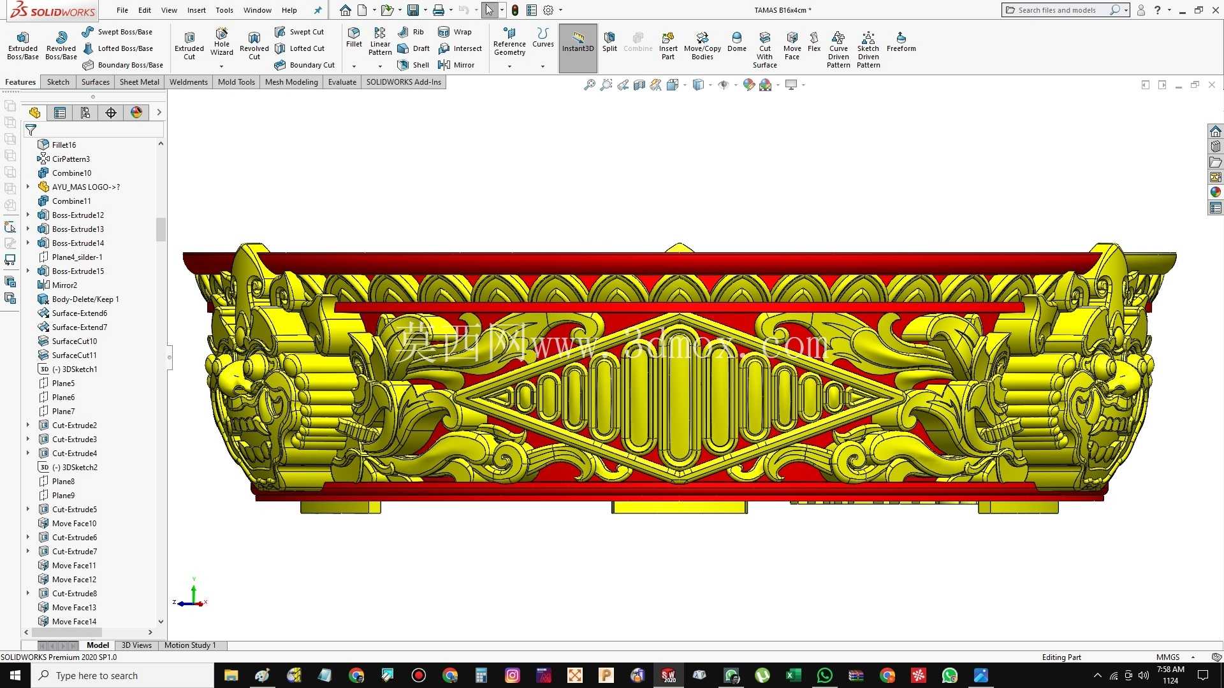Click the Split tool
This screenshot has height=688, width=1224.
[609, 41]
